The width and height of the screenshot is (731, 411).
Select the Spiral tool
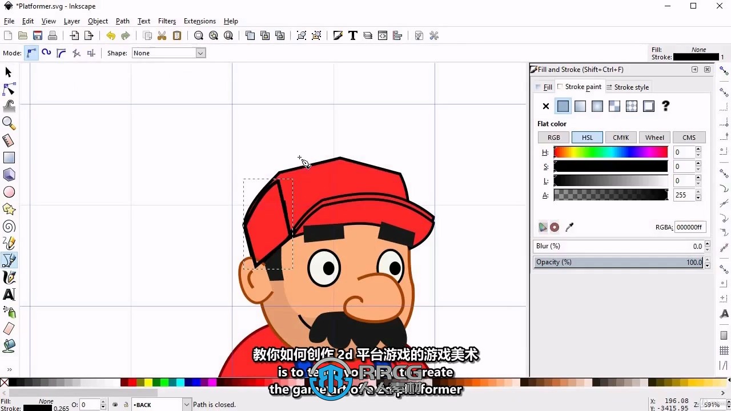pos(9,227)
